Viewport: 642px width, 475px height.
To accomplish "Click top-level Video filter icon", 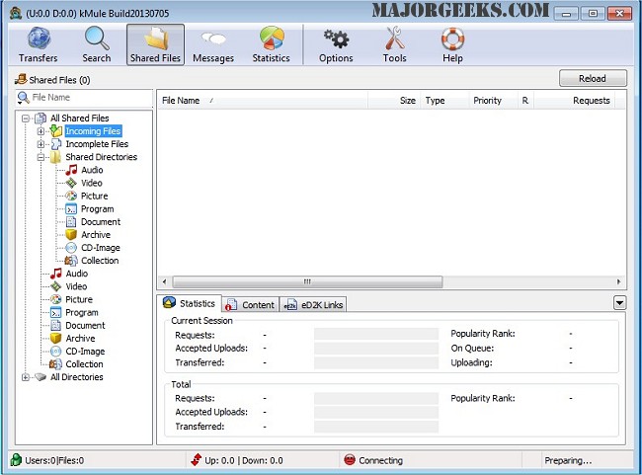I will click(56, 286).
